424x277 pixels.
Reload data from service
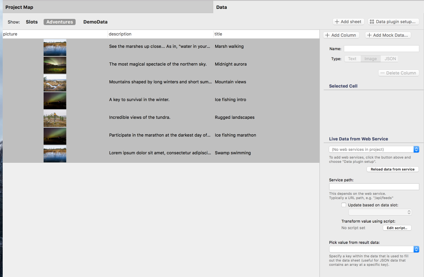coord(392,169)
